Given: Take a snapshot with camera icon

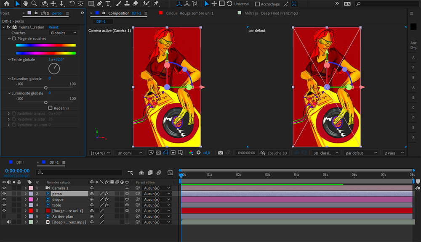Looking at the screenshot, I should tap(221, 153).
